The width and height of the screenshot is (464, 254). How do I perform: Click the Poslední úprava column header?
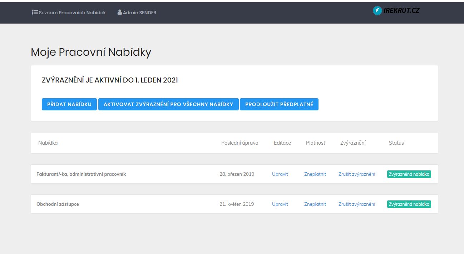240,143
